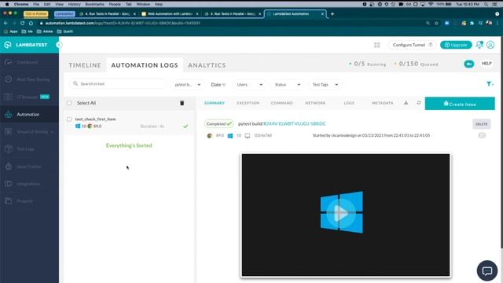Screen dimensions: 503x283
Task: Play the test video recording
Action: pos(341,213)
